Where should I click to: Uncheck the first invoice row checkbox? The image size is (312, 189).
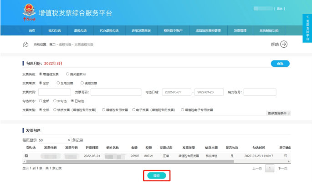click(x=26, y=156)
